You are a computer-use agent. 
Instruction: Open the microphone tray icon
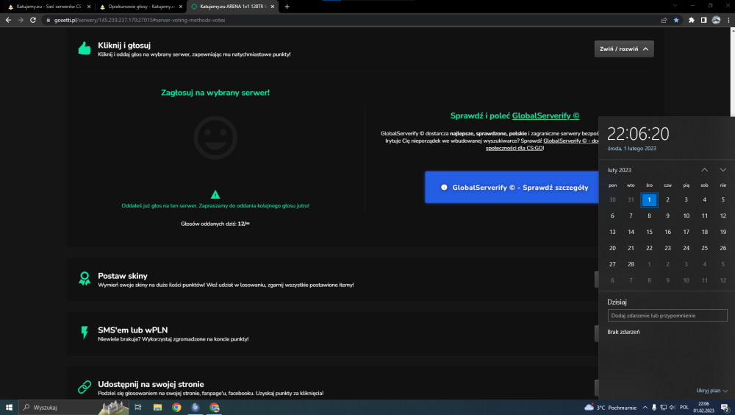pos(654,408)
